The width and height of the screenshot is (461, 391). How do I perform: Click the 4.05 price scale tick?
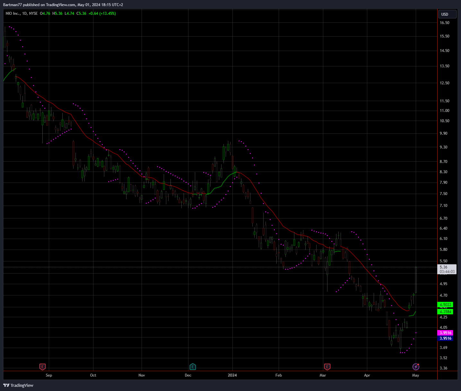(444, 327)
